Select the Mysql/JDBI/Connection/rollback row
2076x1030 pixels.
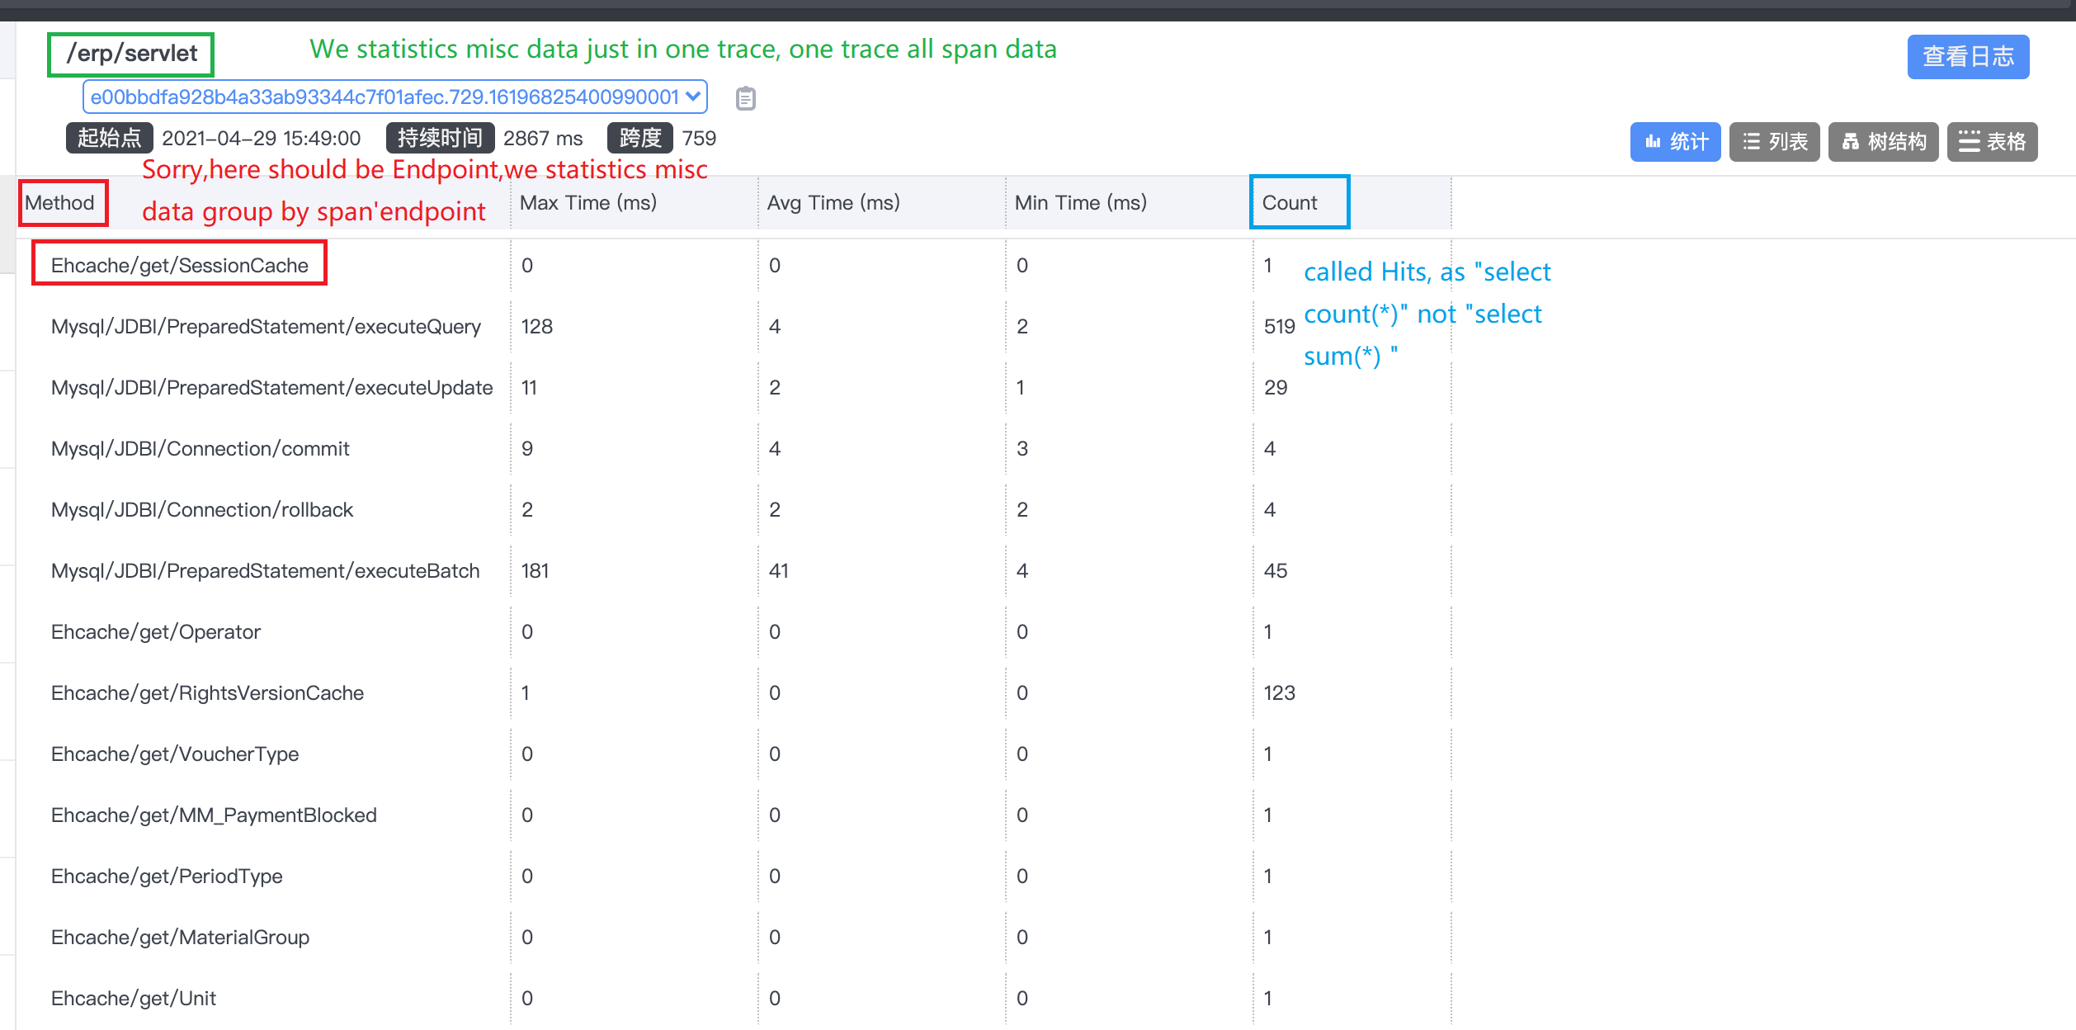coord(201,510)
